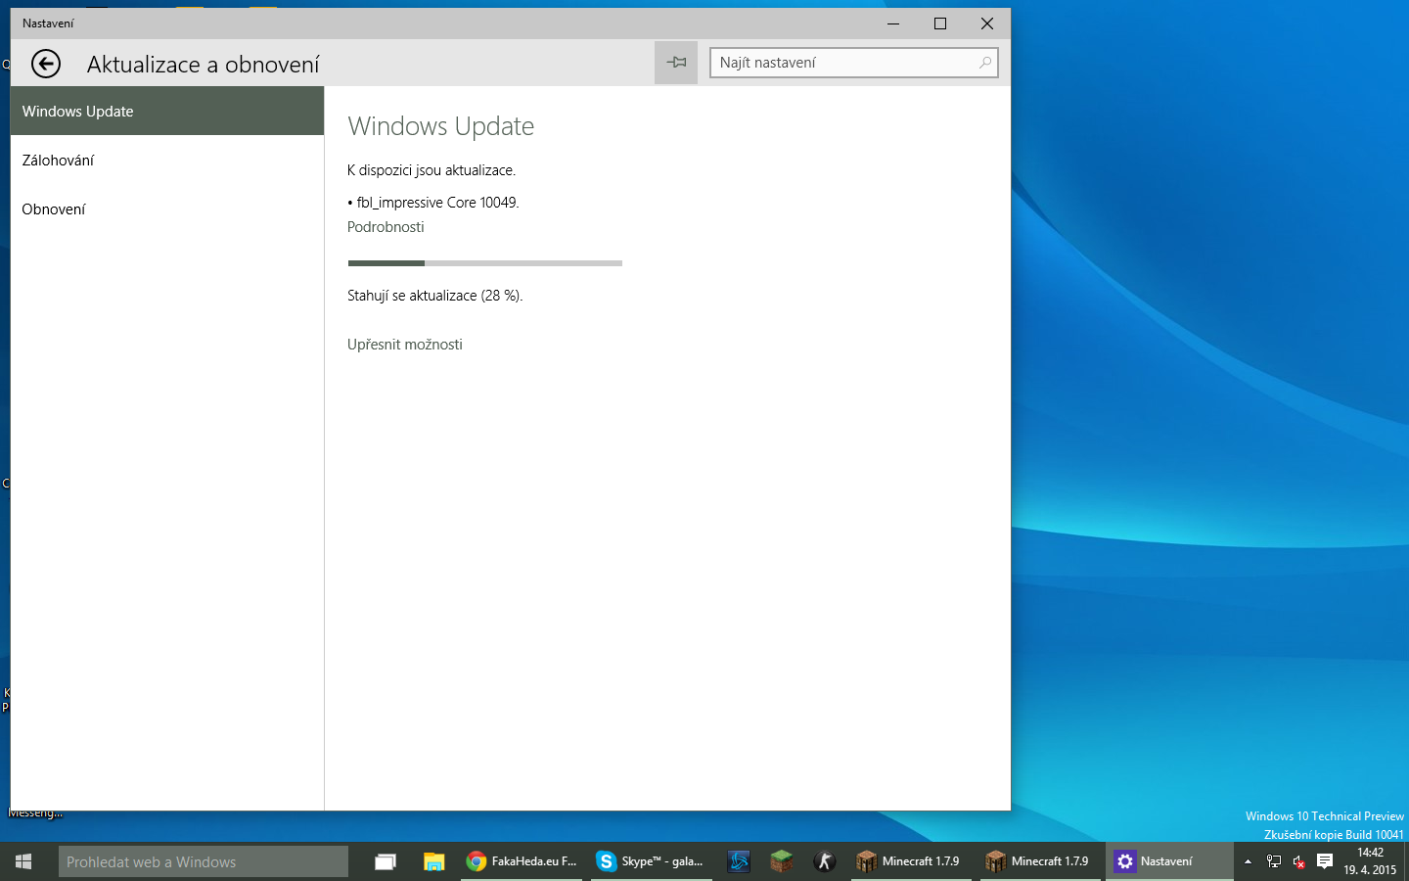This screenshot has height=881, width=1409.
Task: Click Nastavení taskbar button
Action: tap(1169, 861)
